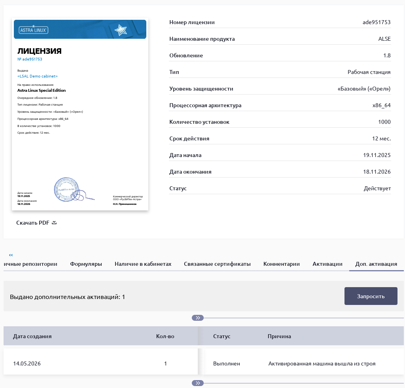405x388 pixels.
Task: Click reason Активированная машина вышла из строя
Action: (x=322, y=363)
